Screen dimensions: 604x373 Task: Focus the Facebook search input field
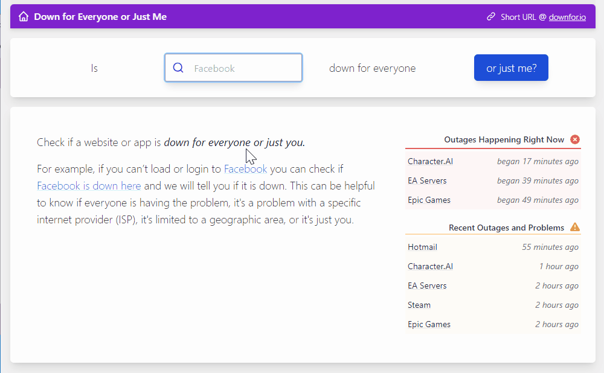tap(233, 68)
